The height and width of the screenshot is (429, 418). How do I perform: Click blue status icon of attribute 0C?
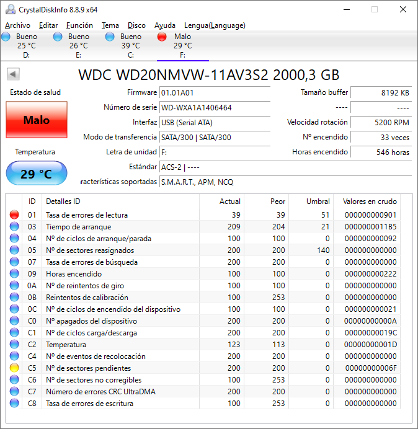pos(14,309)
